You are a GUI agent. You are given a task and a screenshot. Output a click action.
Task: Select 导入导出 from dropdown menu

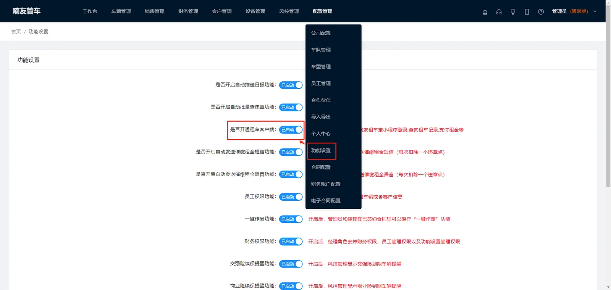333,117
